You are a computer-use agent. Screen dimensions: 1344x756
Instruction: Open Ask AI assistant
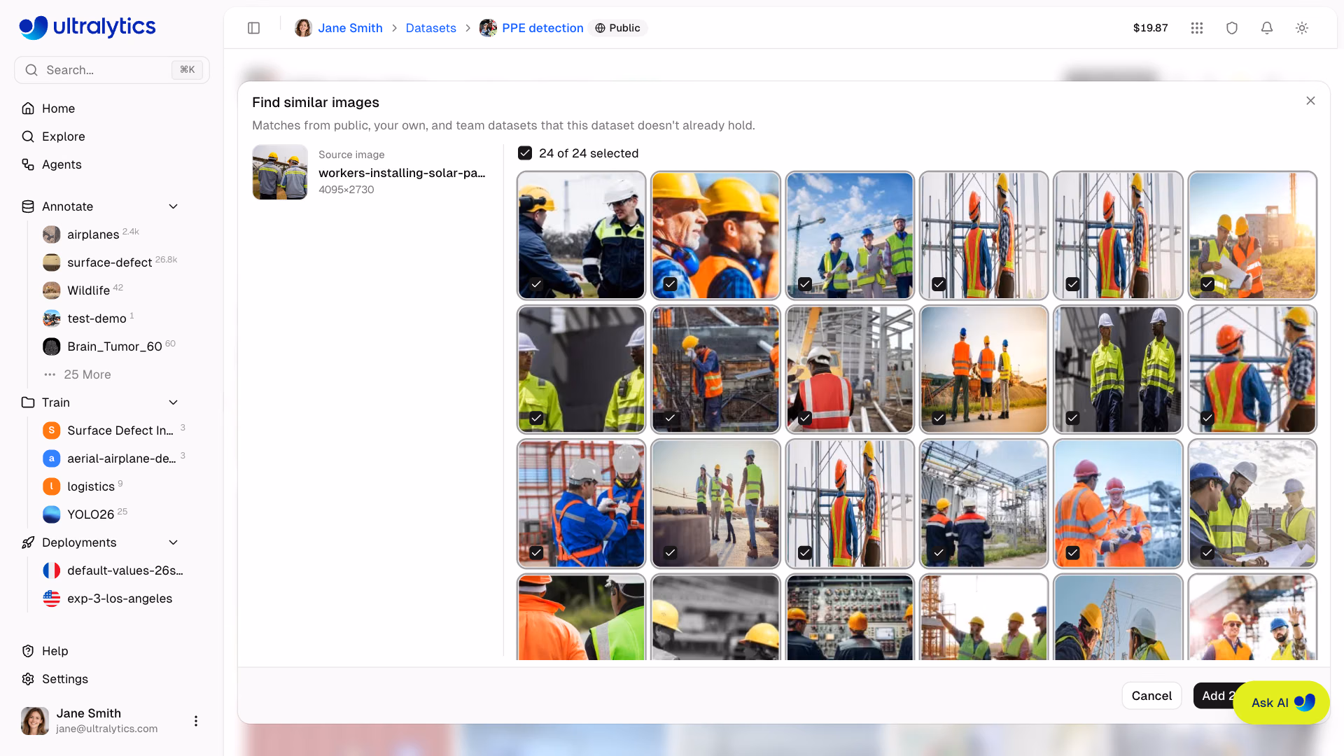point(1281,703)
